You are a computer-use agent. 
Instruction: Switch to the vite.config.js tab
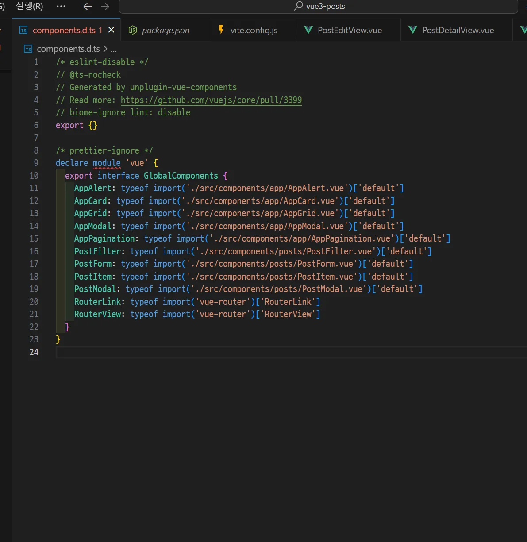coord(253,30)
